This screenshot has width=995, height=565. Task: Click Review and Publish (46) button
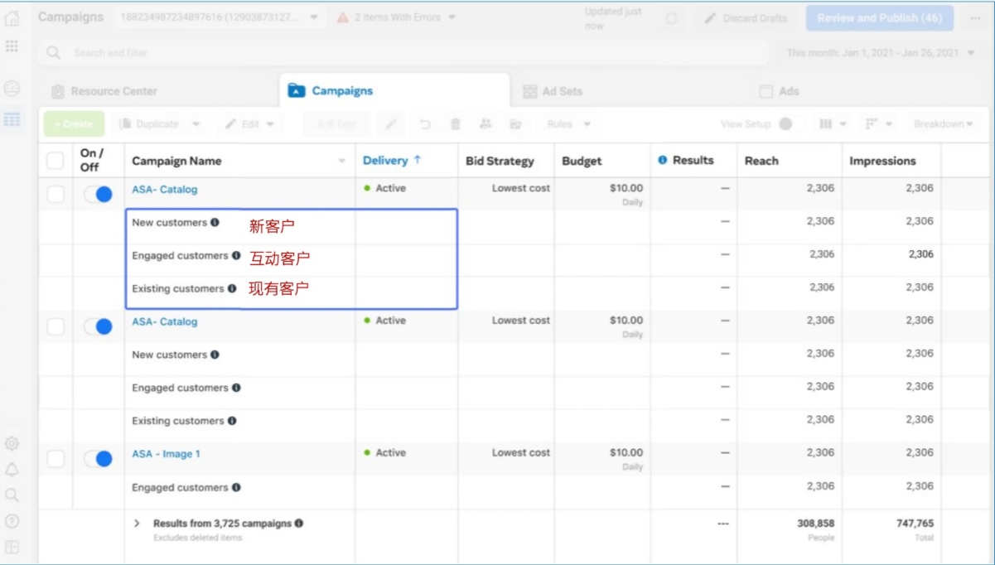pos(880,18)
